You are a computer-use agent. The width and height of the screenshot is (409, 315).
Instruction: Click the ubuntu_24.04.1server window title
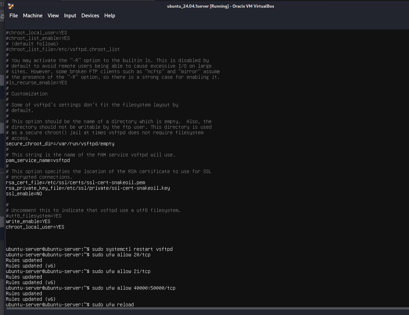pos(221,6)
